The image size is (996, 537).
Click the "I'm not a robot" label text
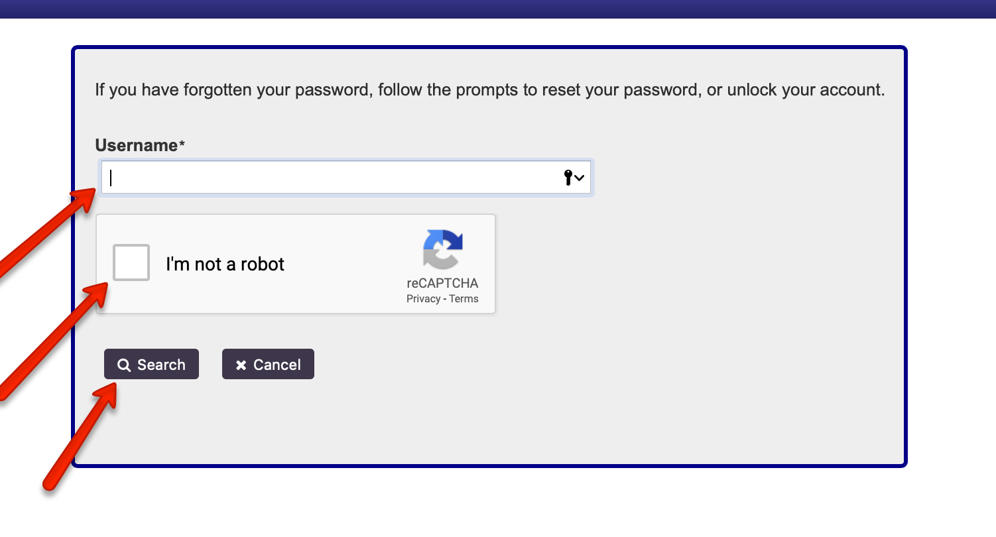tap(225, 264)
